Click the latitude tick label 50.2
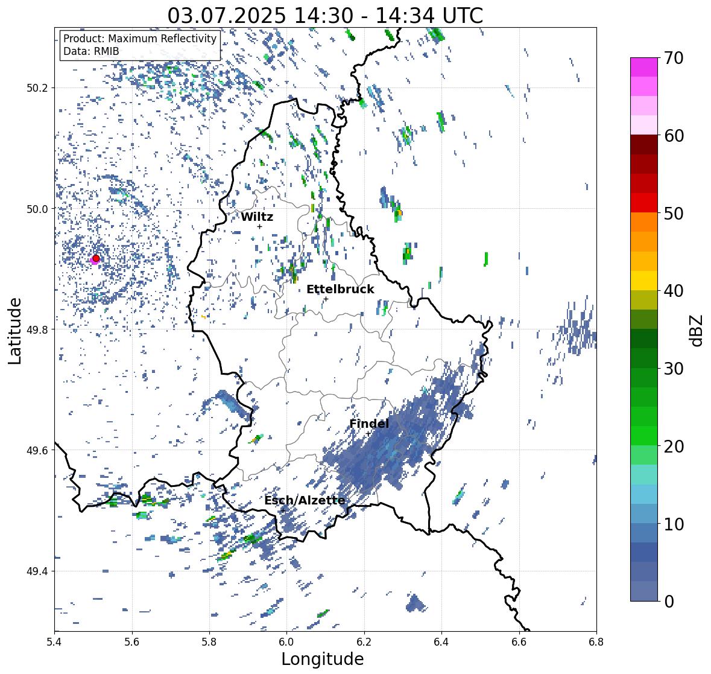Image resolution: width=711 pixels, height=674 pixels. pos(37,88)
